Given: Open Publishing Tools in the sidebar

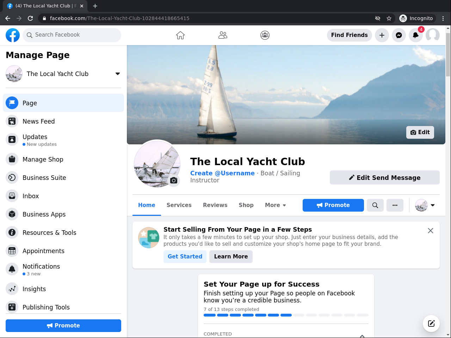Looking at the screenshot, I should (63, 307).
